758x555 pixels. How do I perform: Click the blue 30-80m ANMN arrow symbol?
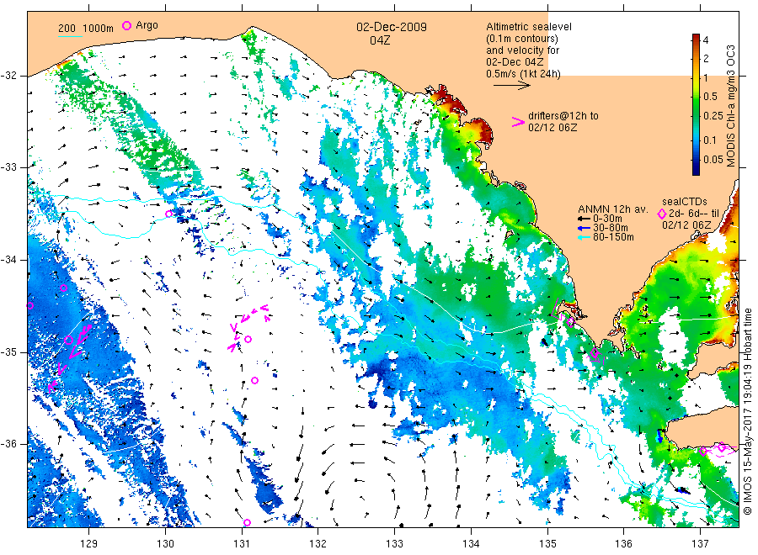click(x=584, y=228)
